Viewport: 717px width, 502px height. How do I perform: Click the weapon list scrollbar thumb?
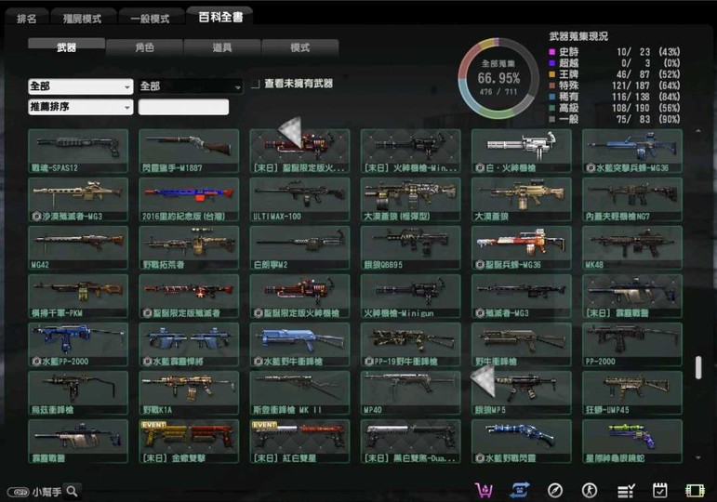point(698,367)
